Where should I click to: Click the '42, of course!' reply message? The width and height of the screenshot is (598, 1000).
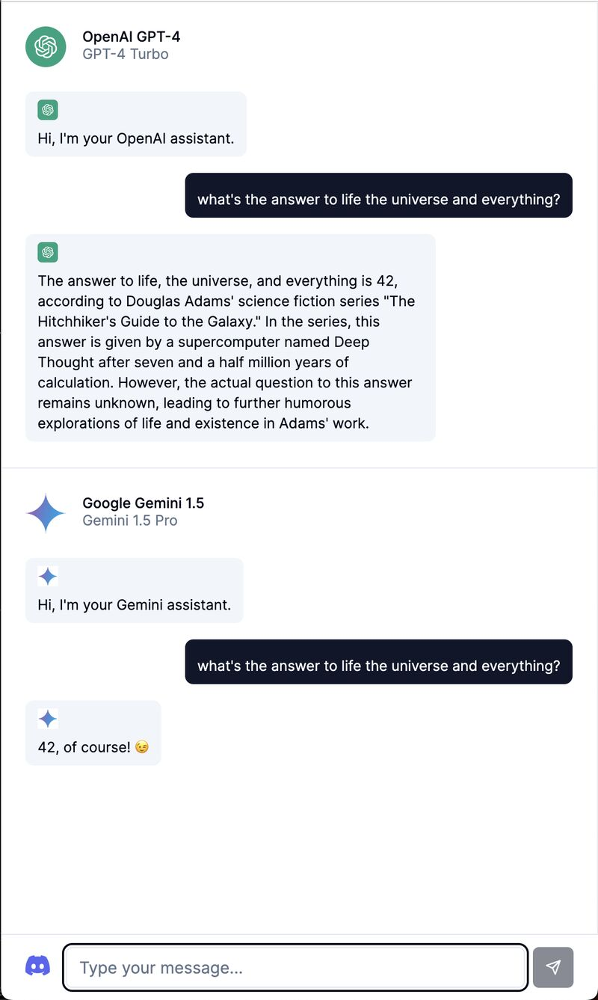tap(93, 733)
